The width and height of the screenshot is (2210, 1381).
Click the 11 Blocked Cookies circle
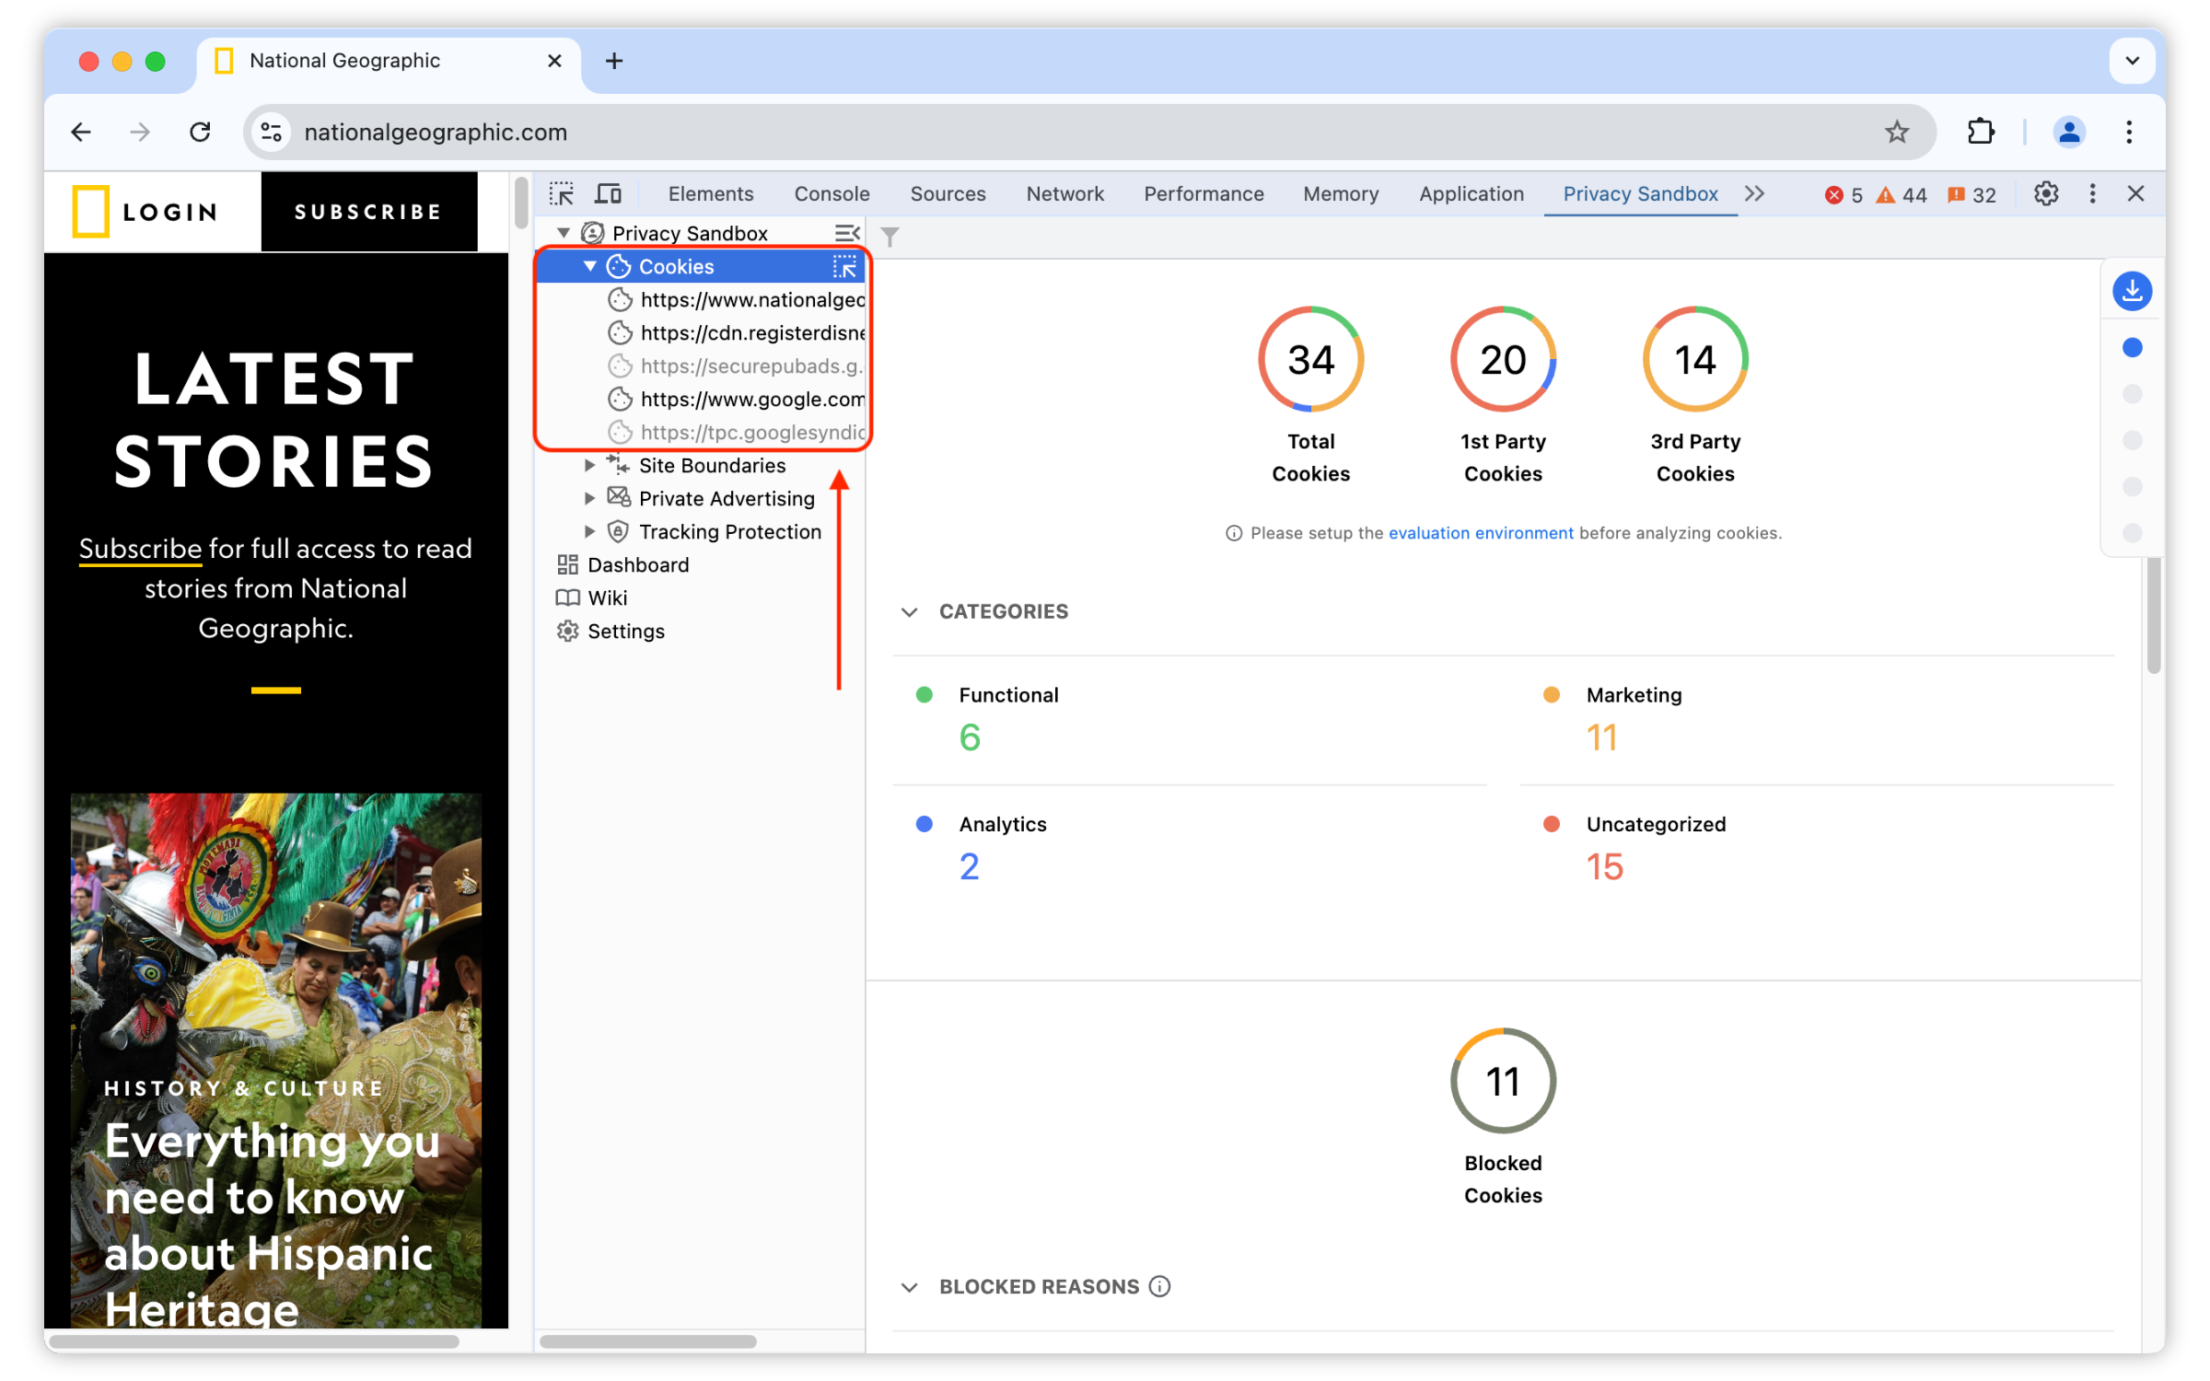pyautogui.click(x=1503, y=1081)
